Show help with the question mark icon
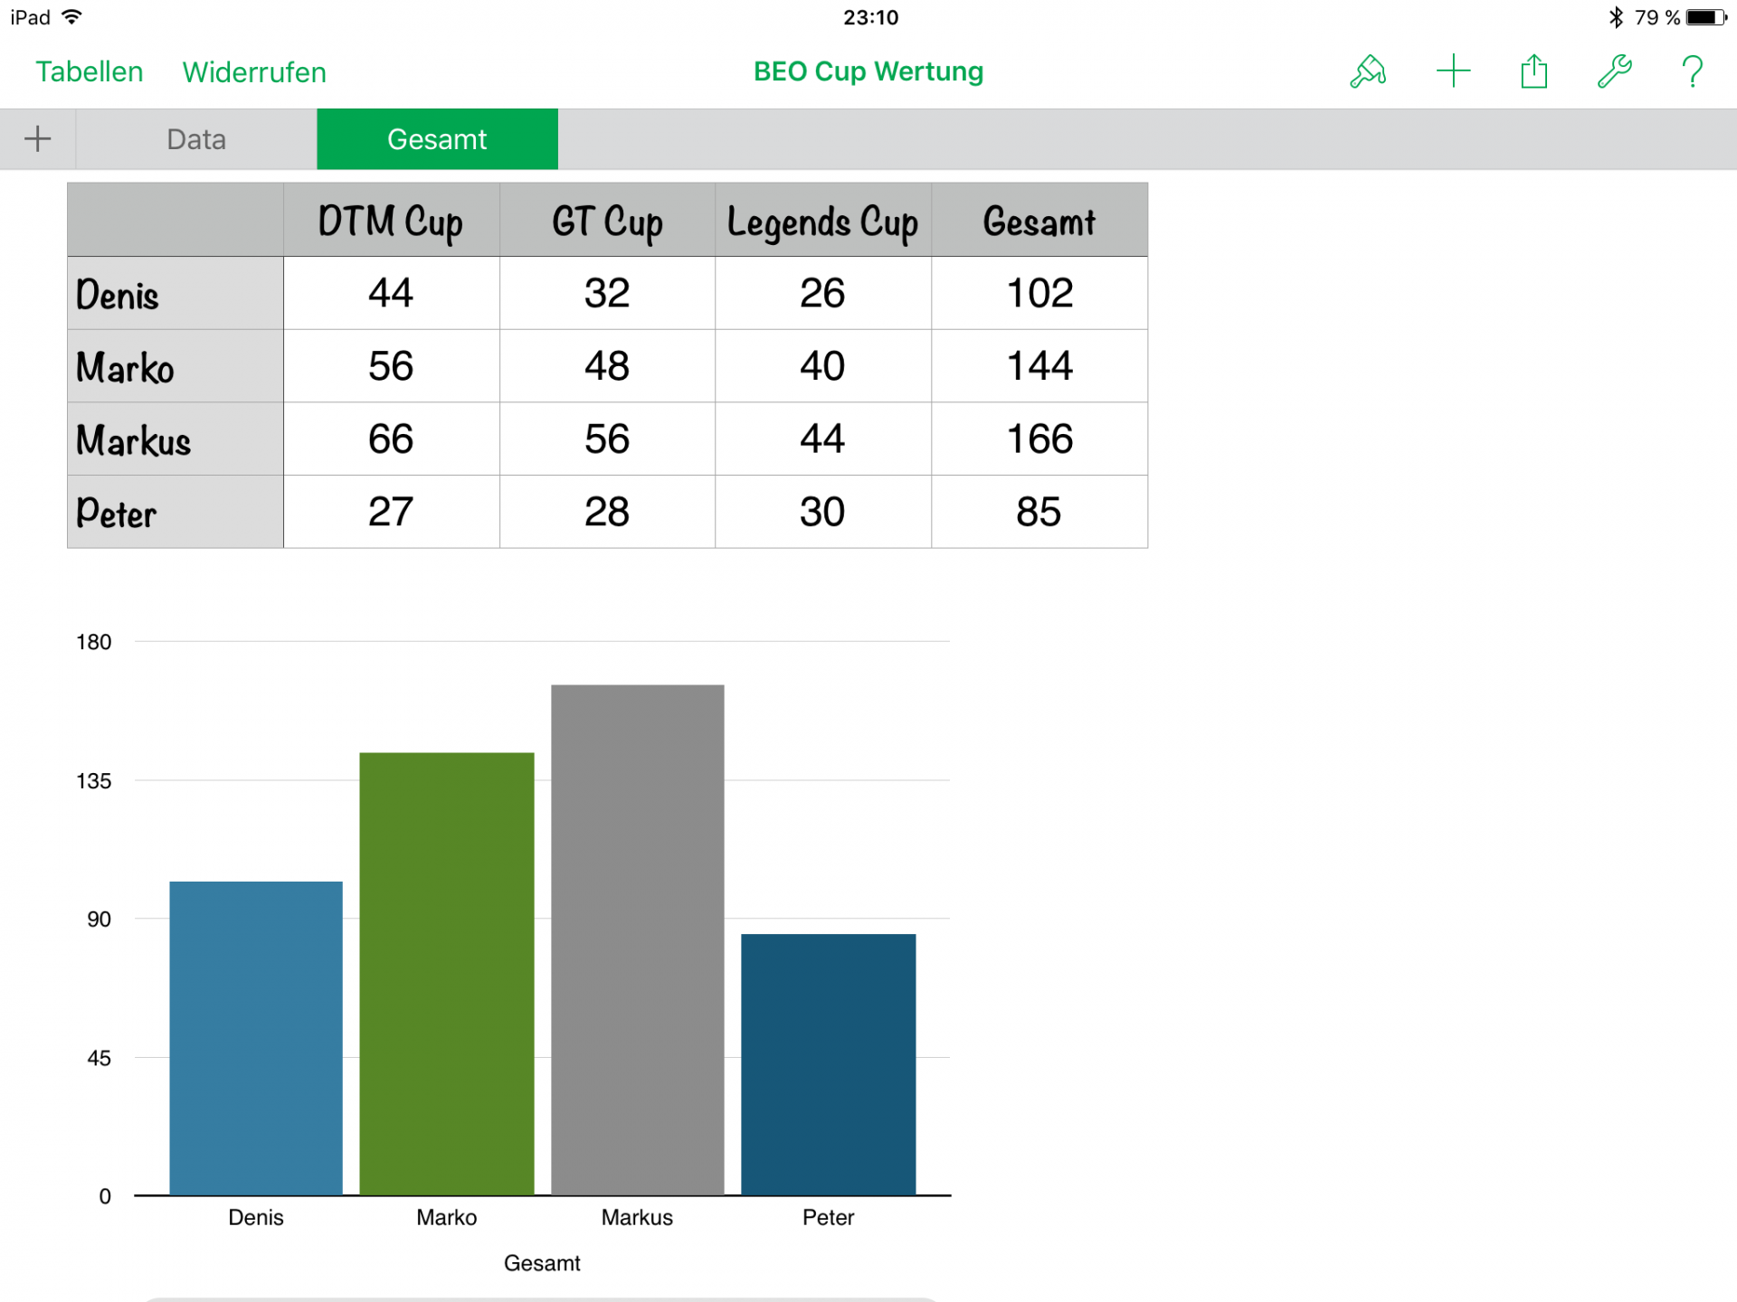This screenshot has height=1302, width=1737. point(1692,71)
